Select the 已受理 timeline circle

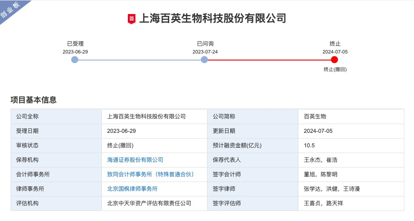[75, 60]
